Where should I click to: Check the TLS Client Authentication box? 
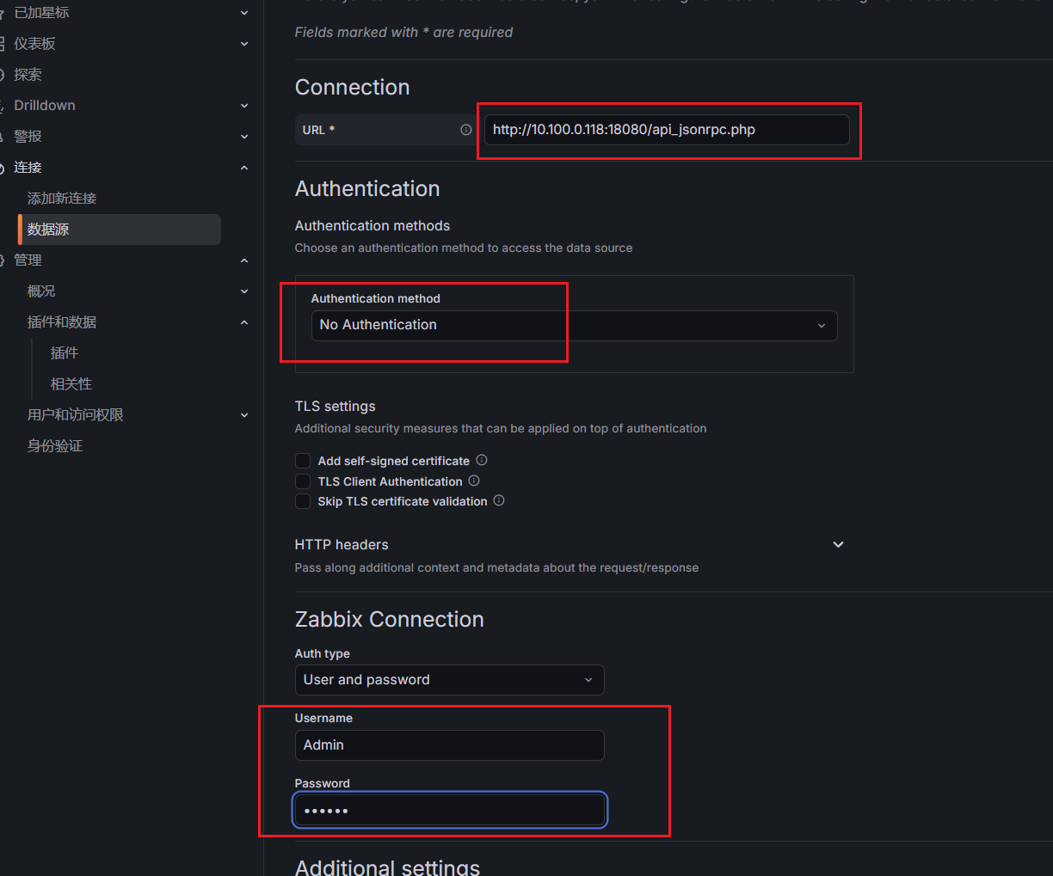pyautogui.click(x=303, y=481)
